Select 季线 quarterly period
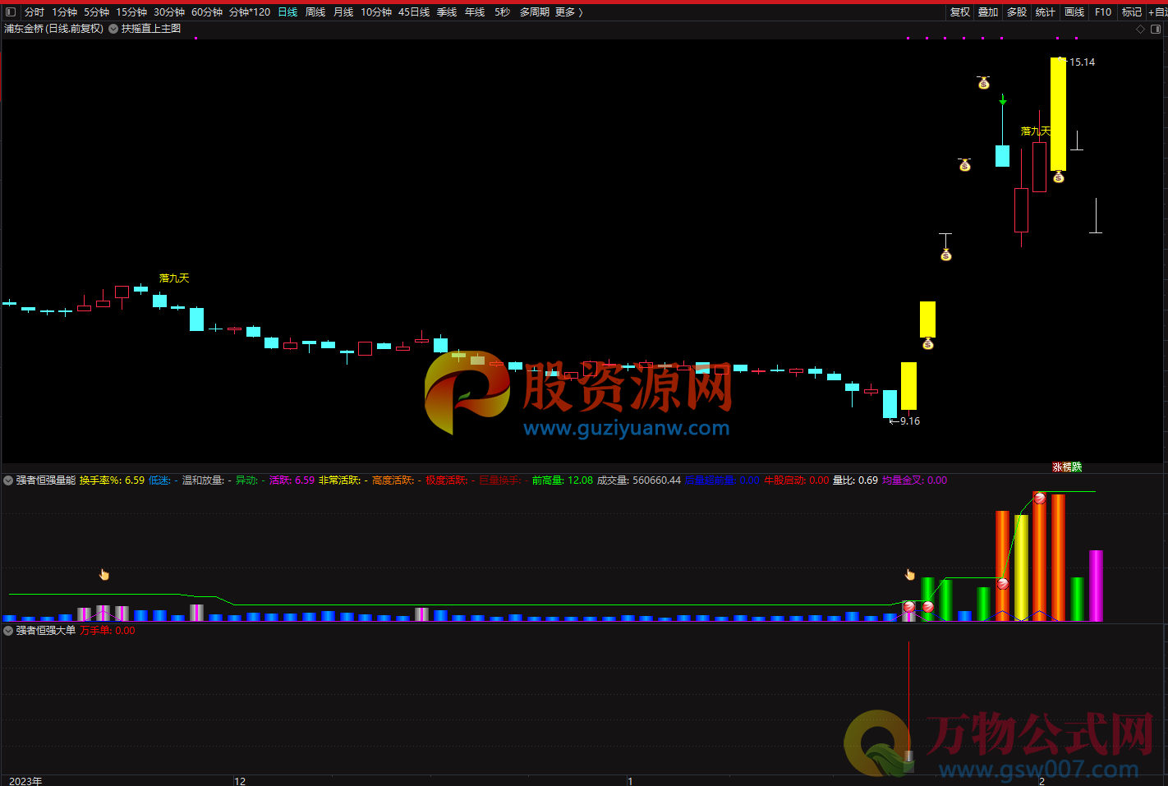 tap(447, 12)
